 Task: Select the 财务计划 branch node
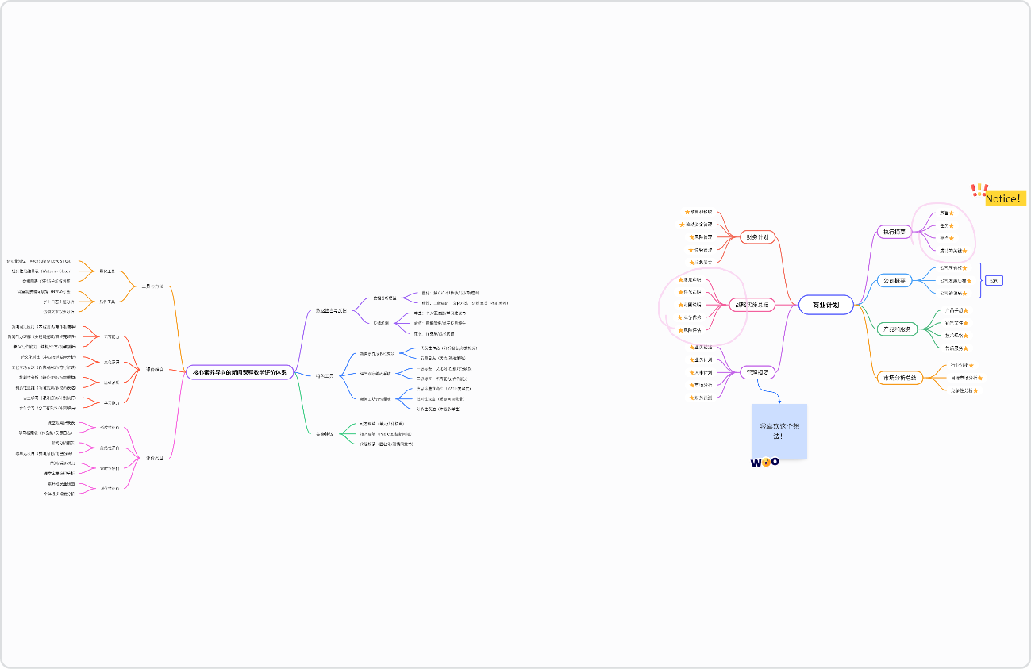click(x=757, y=236)
